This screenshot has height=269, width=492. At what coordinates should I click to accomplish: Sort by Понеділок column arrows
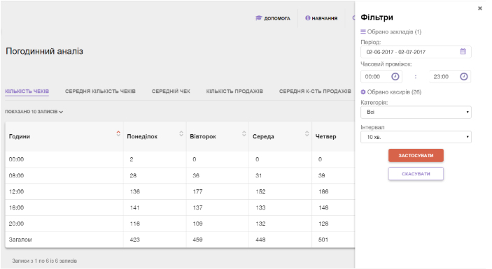pos(181,133)
